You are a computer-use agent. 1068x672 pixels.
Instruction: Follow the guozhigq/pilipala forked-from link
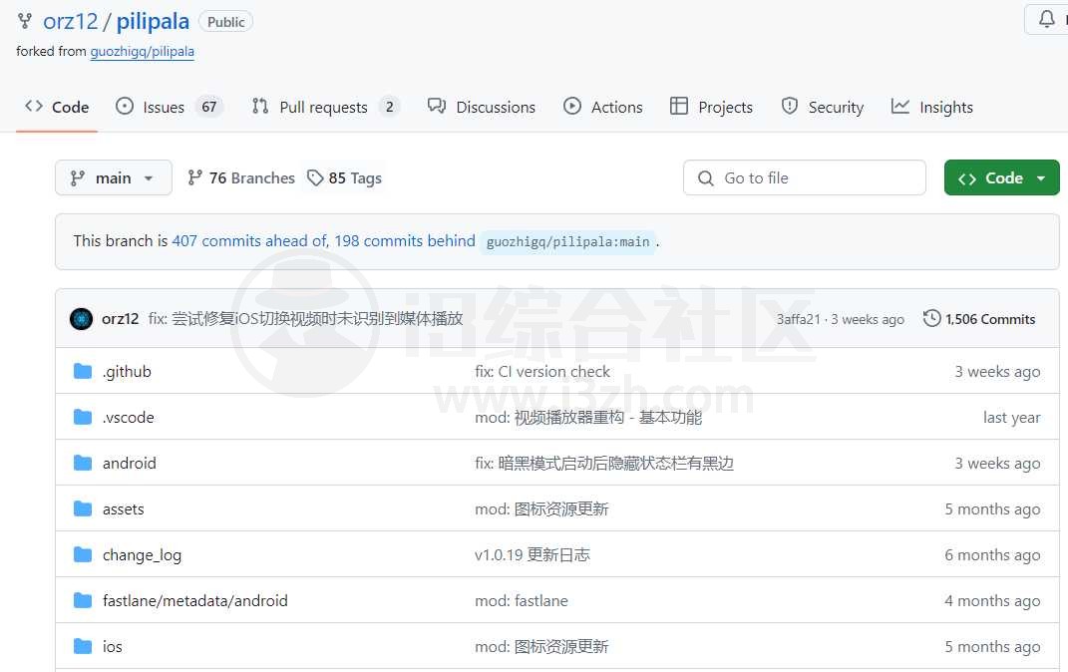pos(143,51)
